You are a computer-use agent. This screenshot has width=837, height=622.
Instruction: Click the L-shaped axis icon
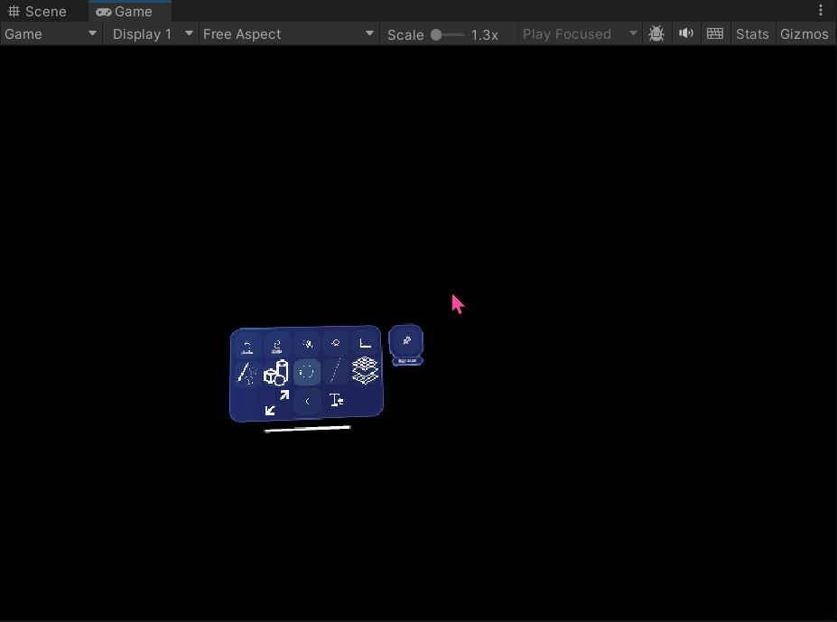[365, 343]
